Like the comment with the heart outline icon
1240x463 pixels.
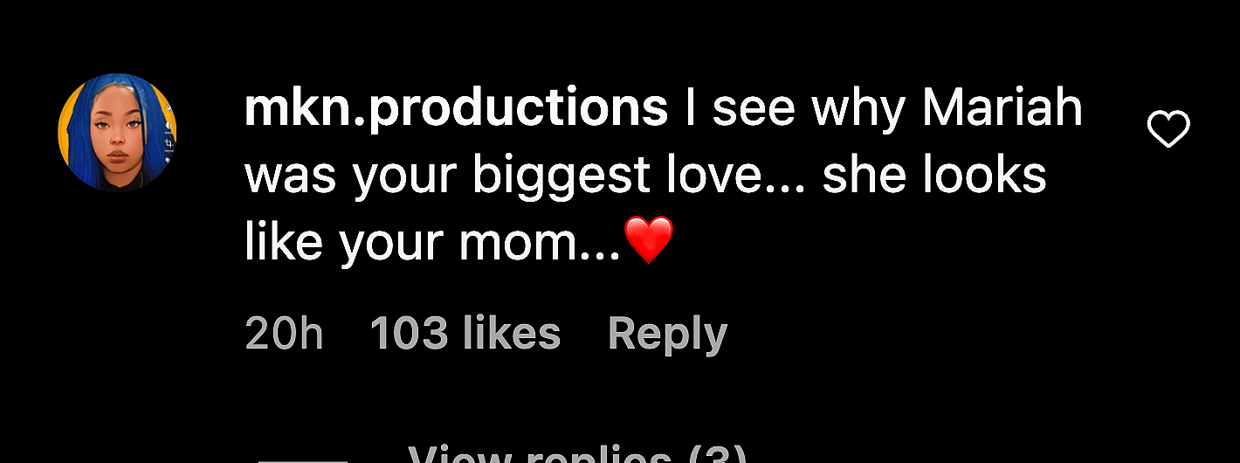1168,131
